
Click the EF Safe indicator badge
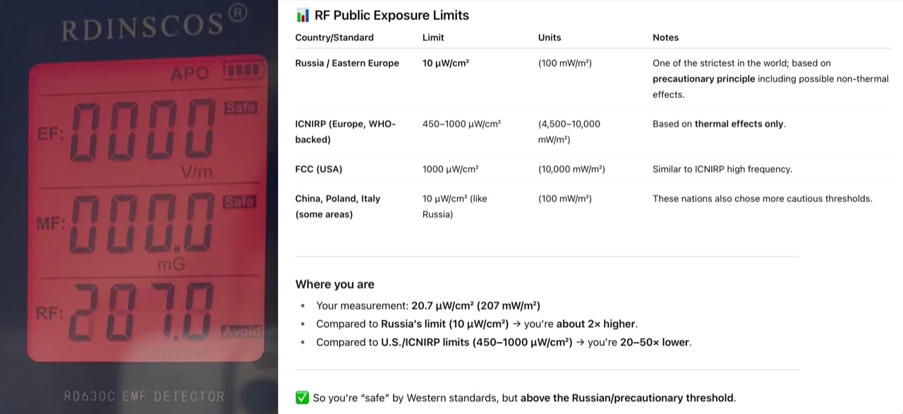(240, 108)
